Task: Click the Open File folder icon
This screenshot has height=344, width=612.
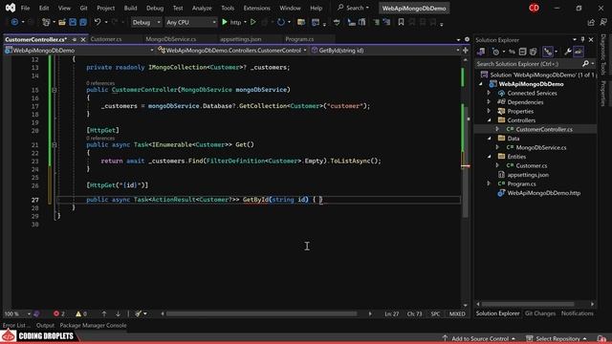Action: (x=62, y=22)
